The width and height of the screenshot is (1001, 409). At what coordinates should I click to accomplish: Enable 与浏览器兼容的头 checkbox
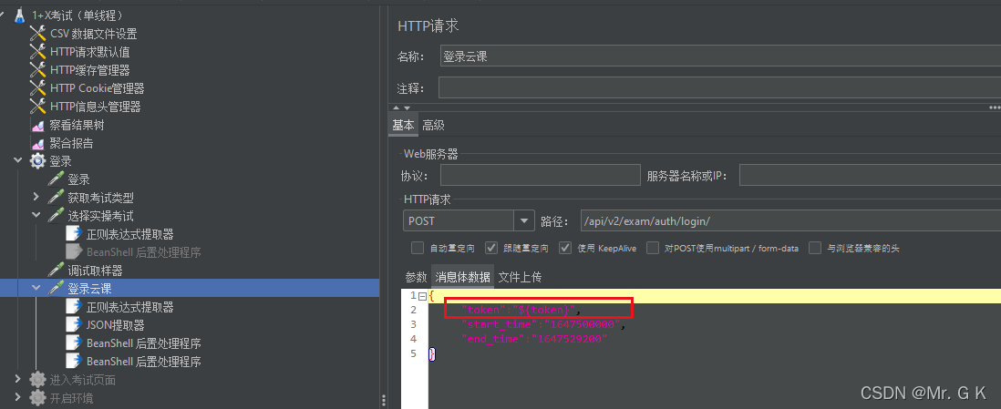point(815,248)
